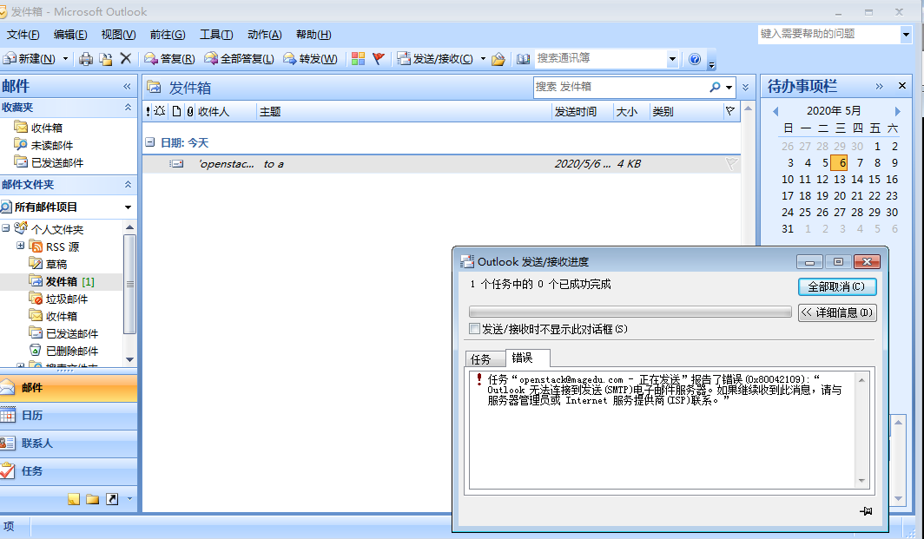
Task: Sort by importance column header icon
Action: 148,111
